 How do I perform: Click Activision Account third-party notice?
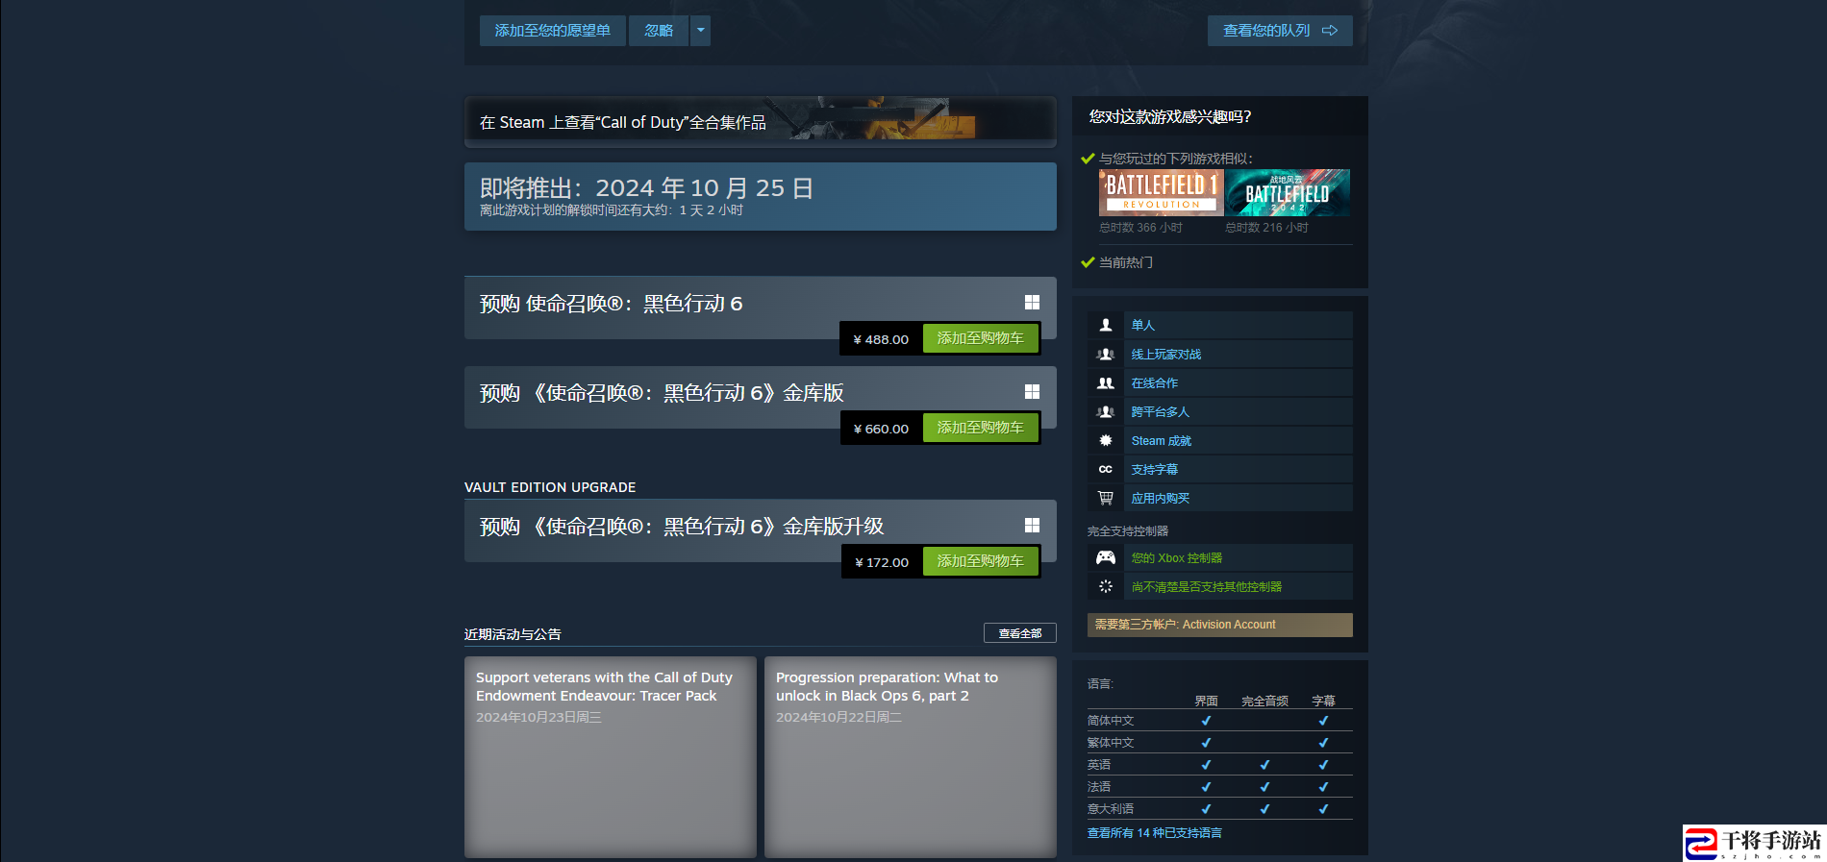[1220, 625]
